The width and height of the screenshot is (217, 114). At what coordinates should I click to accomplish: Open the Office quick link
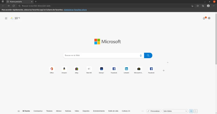pyautogui.click(x=52, y=70)
